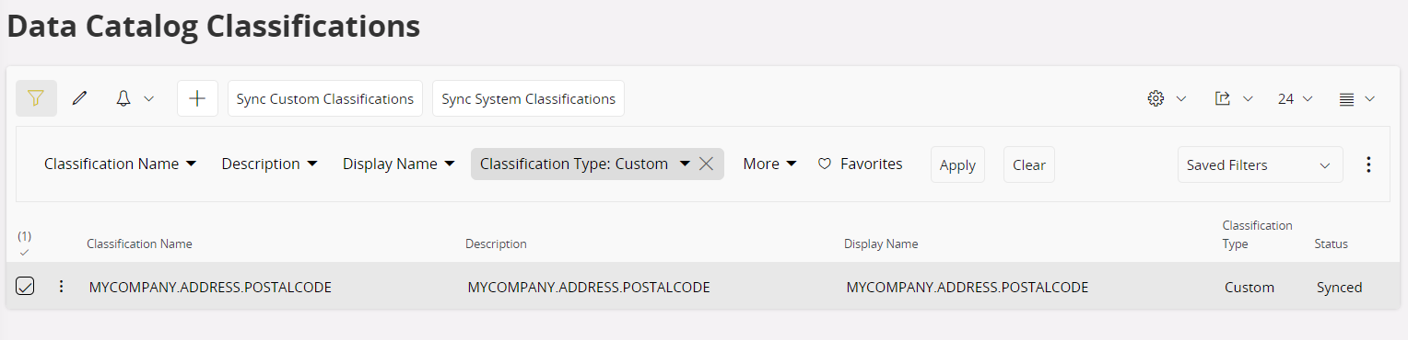
Task: Toggle the filter funnel icon
Action: point(36,98)
